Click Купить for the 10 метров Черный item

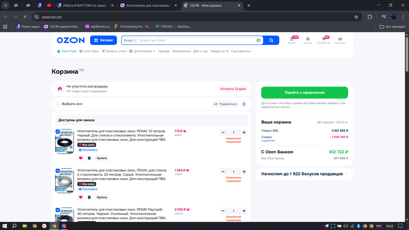coord(102,158)
